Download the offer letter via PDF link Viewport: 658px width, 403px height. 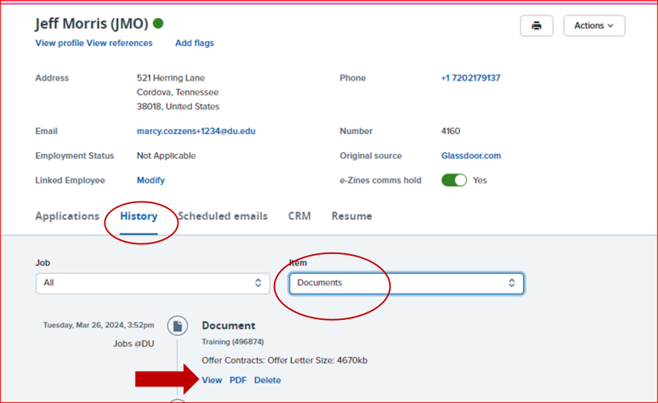(x=238, y=380)
